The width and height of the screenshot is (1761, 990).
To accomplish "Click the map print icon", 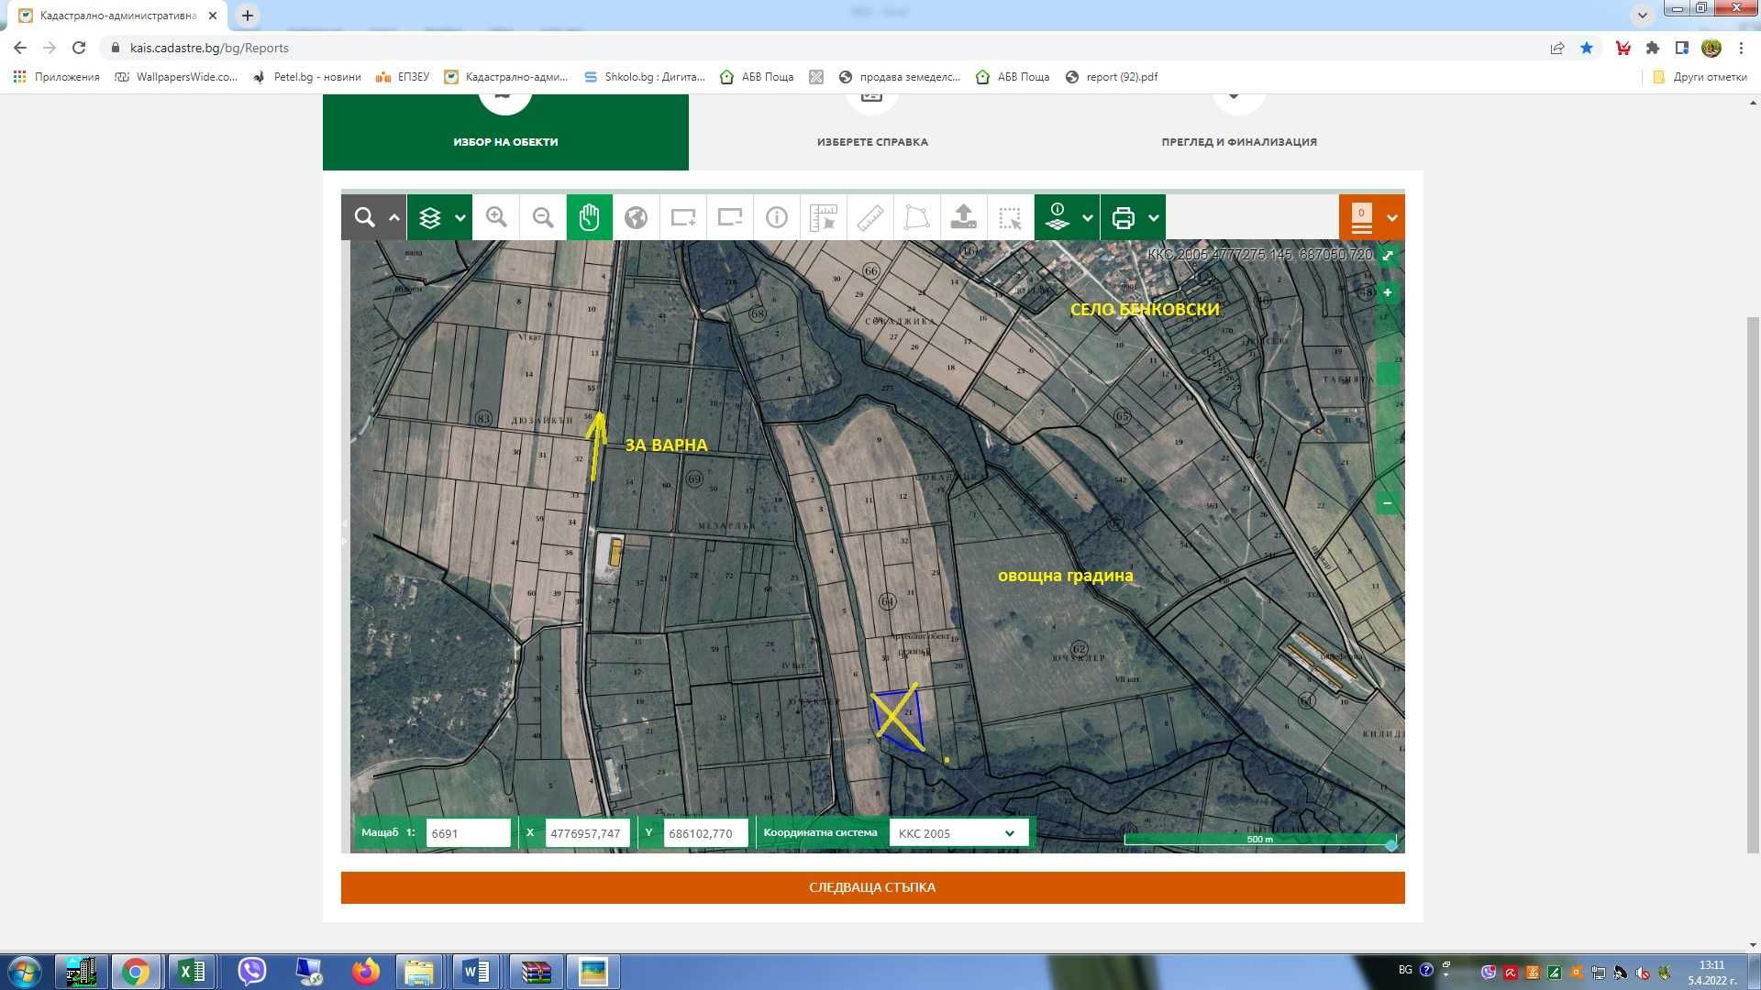I will pyautogui.click(x=1124, y=217).
